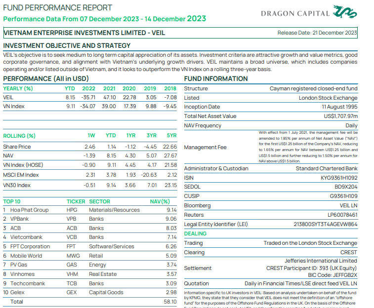This screenshot has width=374, height=308.
Task: Click 'London Stock Exchange' listed value
Action: tap(328, 98)
